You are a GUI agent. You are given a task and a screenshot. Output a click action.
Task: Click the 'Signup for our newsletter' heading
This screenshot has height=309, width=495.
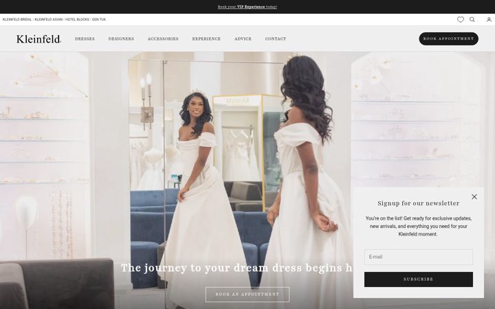pos(418,203)
